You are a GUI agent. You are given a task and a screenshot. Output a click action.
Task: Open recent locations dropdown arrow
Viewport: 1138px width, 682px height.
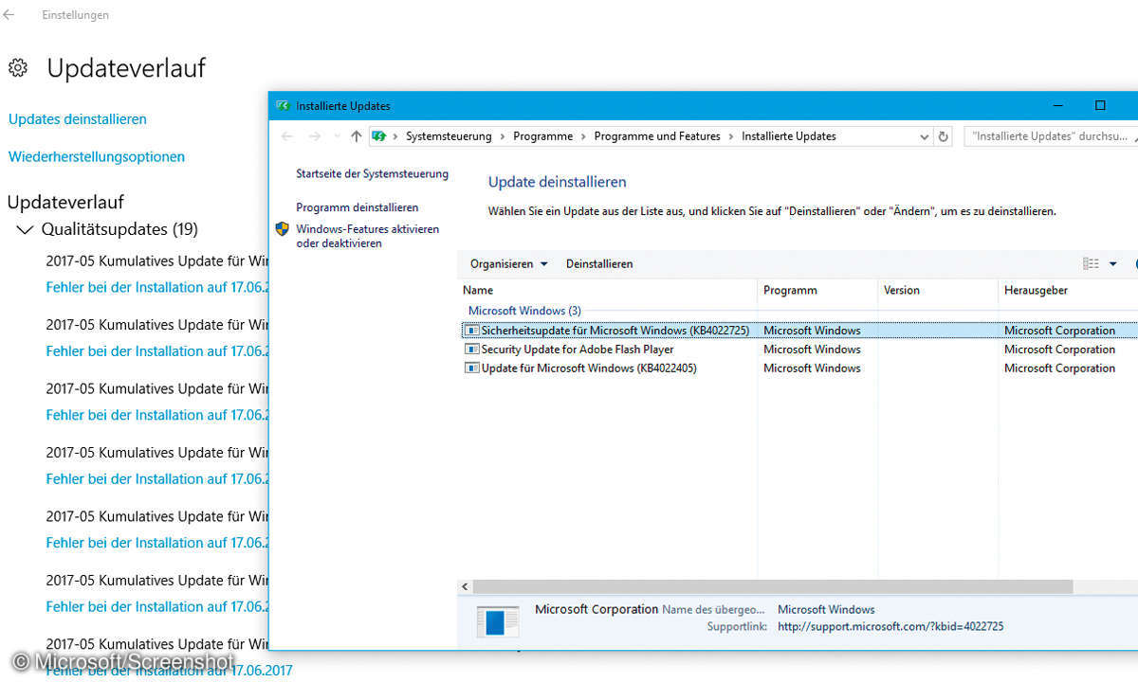(x=336, y=136)
